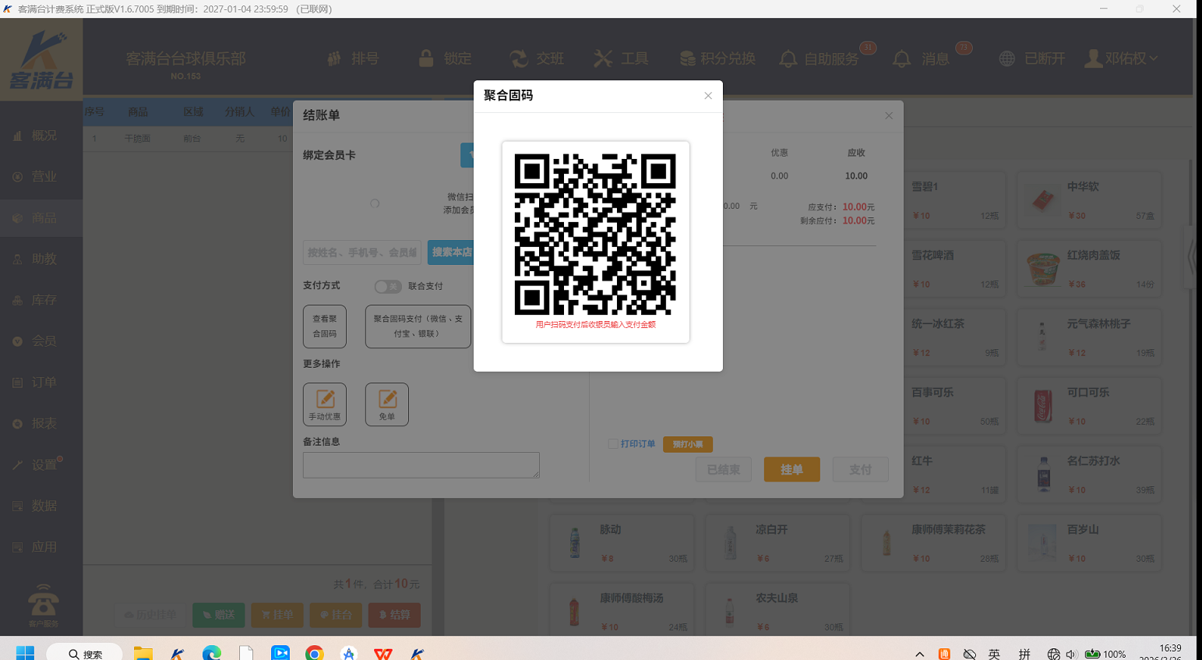Click the 备注信息 text area

click(x=421, y=465)
